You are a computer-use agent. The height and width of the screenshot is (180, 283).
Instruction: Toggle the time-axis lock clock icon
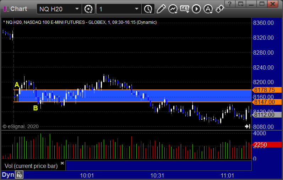pos(19,175)
